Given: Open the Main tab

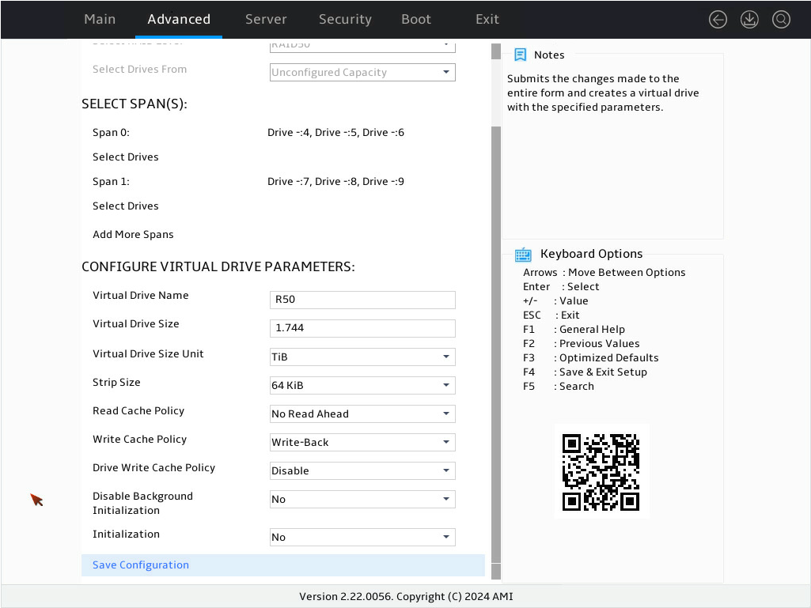Looking at the screenshot, I should click(100, 19).
